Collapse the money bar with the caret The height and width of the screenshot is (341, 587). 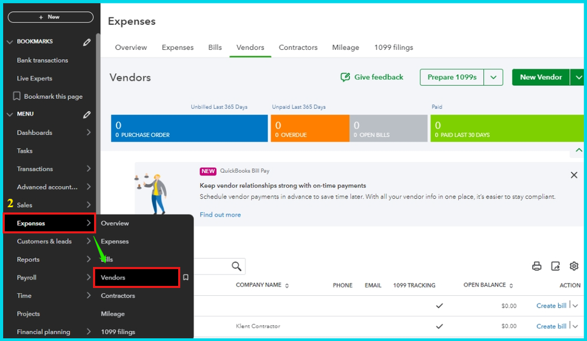pos(578,150)
